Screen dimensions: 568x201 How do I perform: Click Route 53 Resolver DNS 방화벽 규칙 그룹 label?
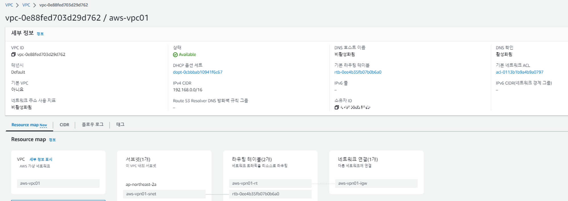[210, 101]
